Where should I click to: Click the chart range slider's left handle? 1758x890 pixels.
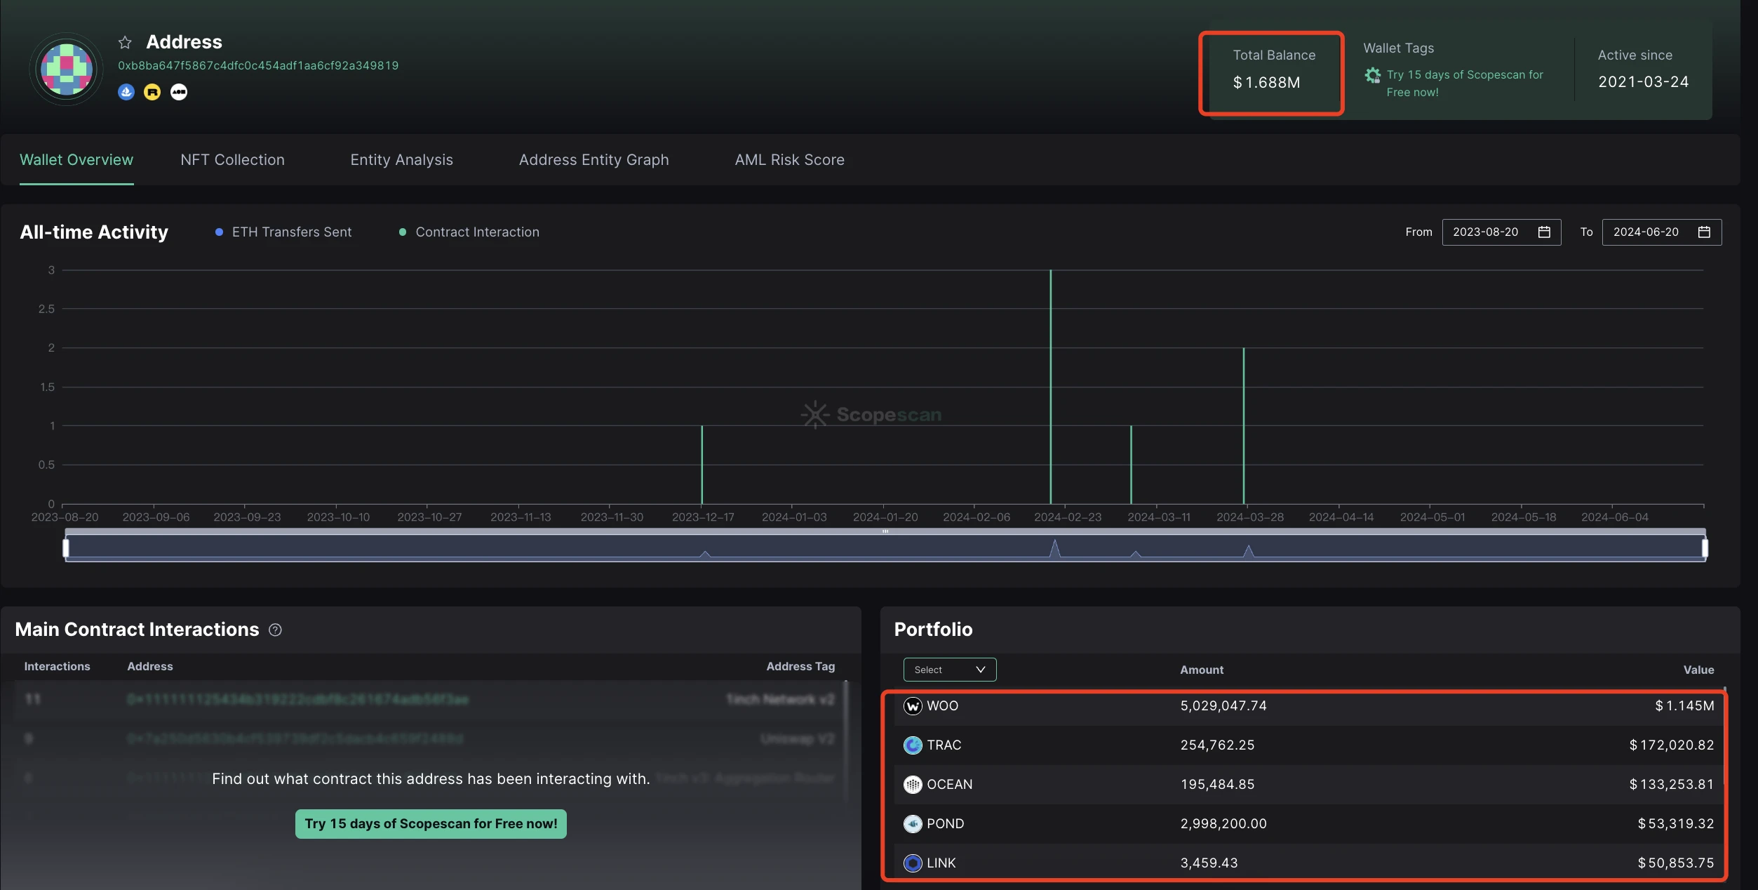coord(66,547)
